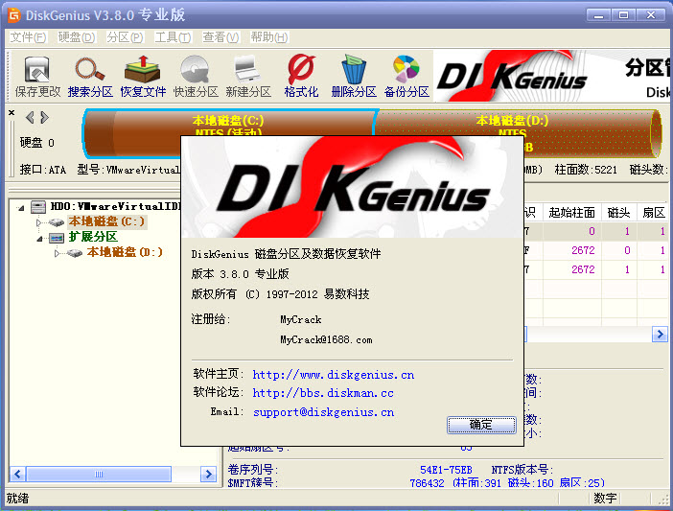Click the 删除分区 (Delete Partition) trash icon
The height and width of the screenshot is (511, 673).
pyautogui.click(x=354, y=76)
